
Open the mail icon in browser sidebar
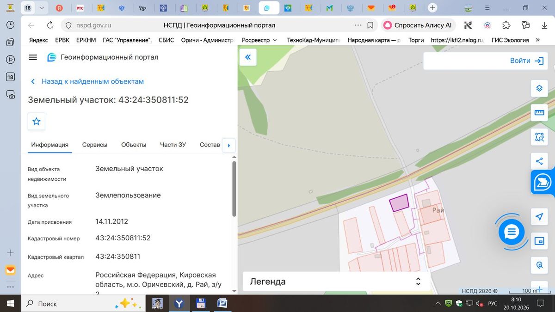tap(10, 270)
